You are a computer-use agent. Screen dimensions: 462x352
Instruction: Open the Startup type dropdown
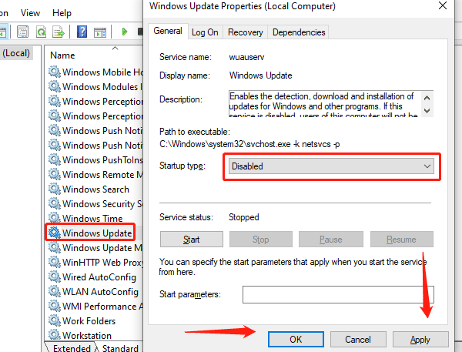[x=331, y=166]
